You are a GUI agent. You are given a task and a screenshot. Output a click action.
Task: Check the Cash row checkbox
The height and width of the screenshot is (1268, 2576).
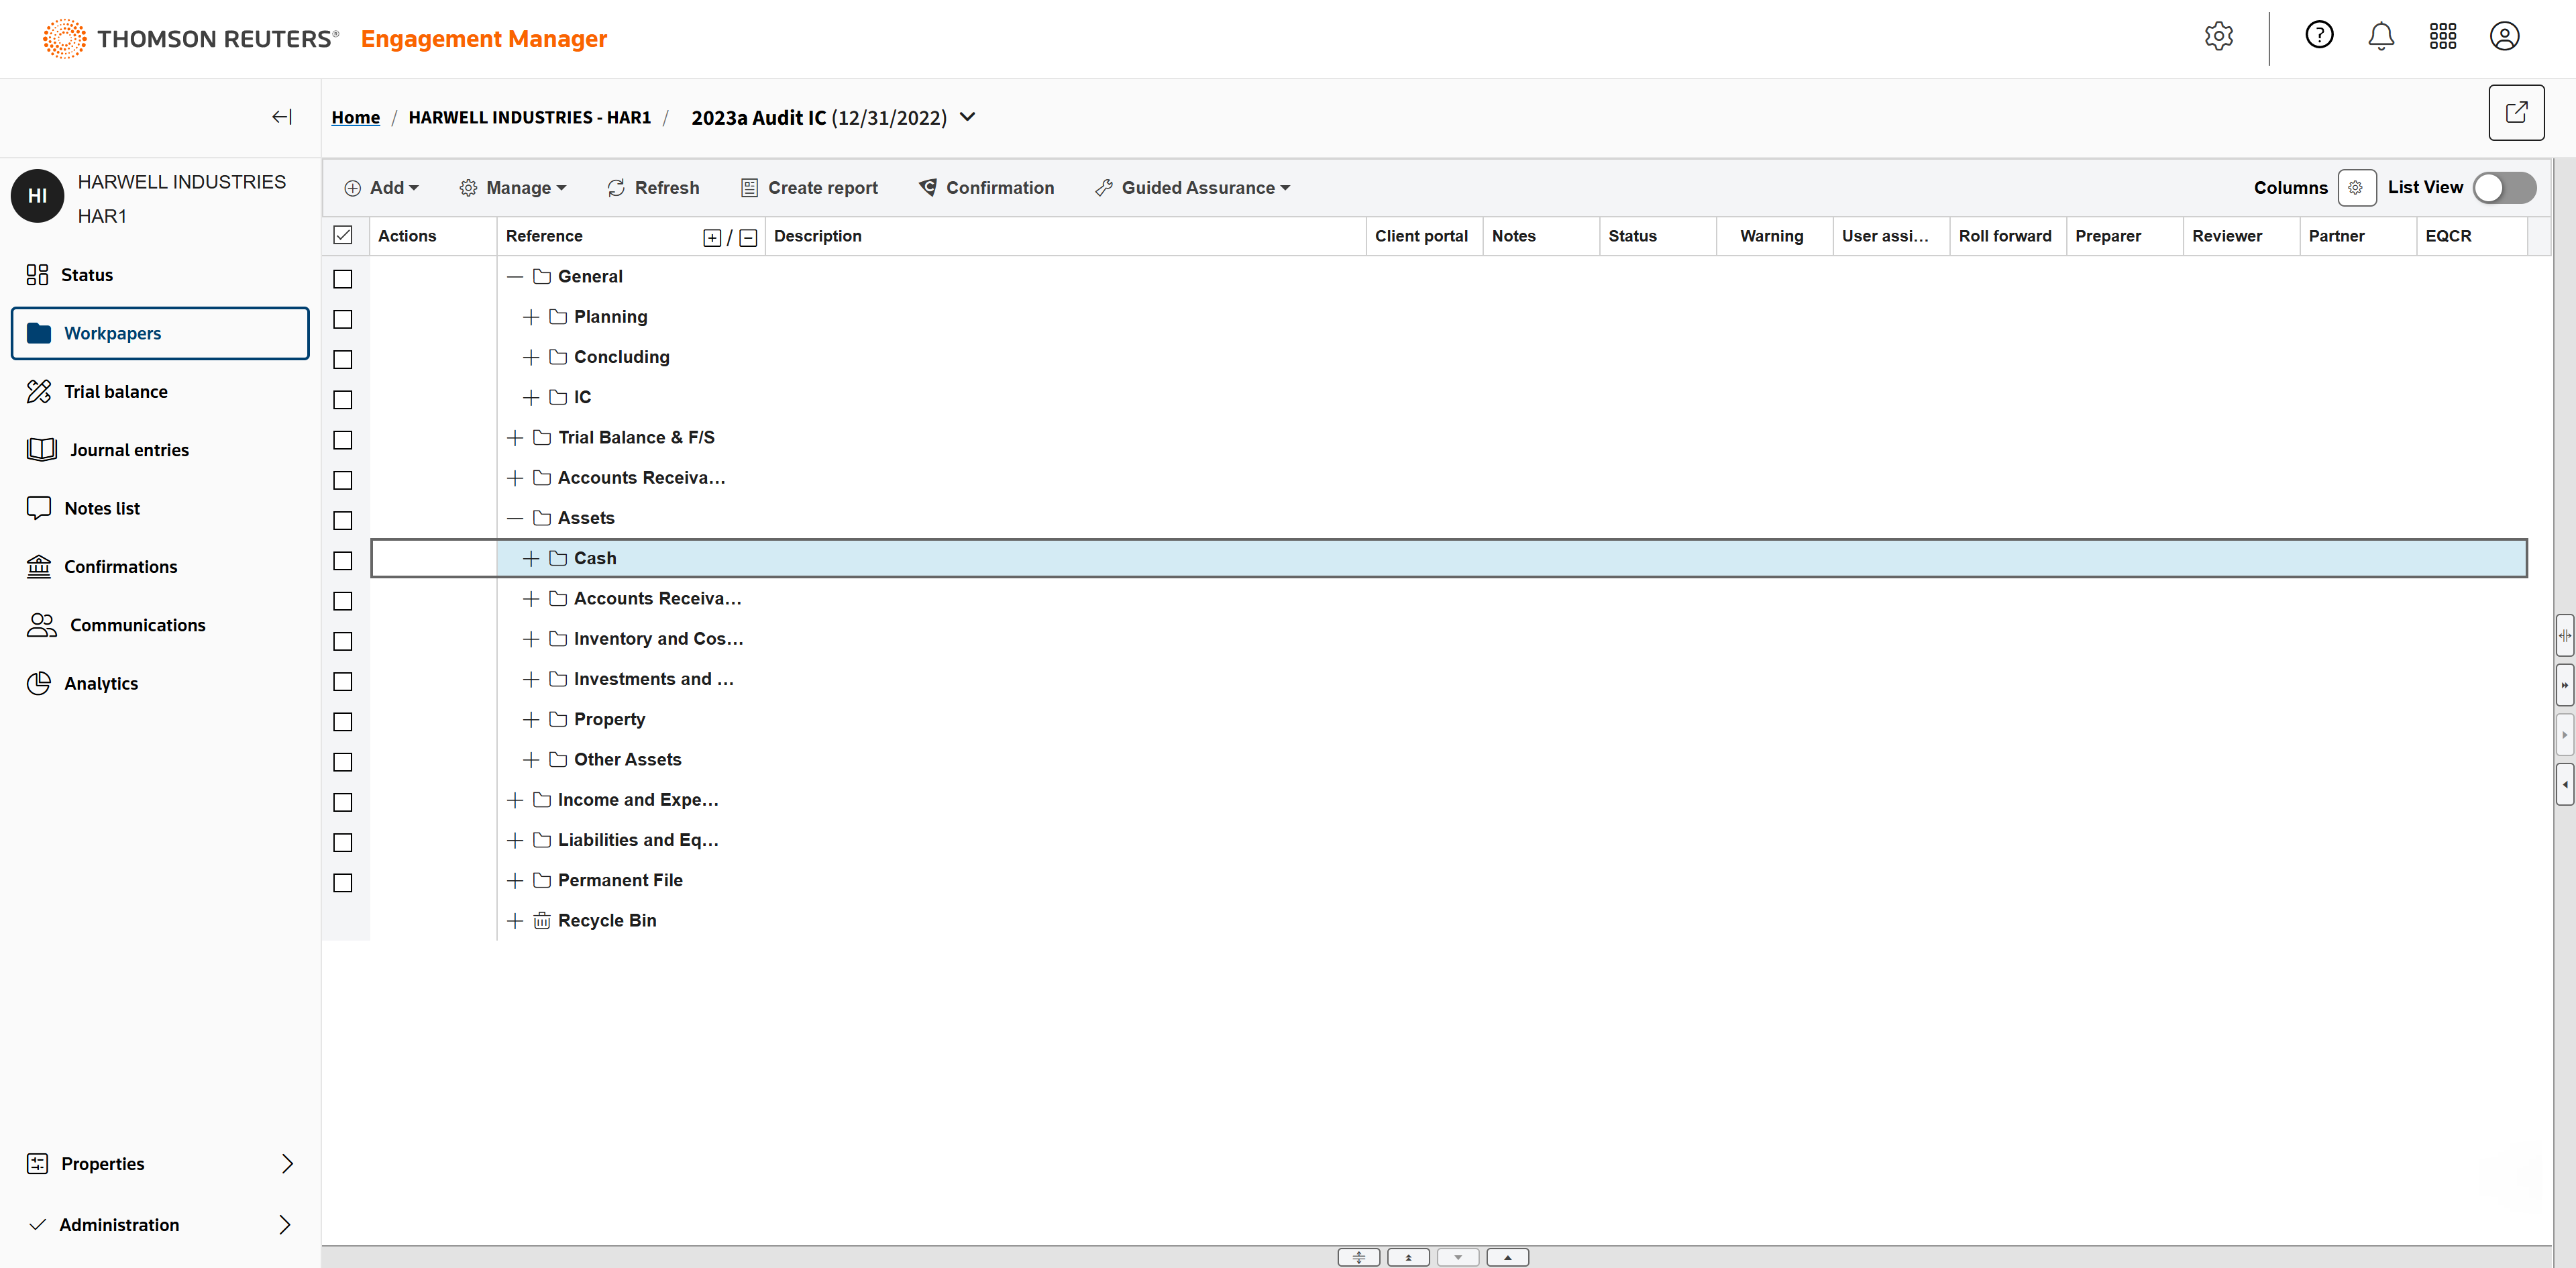point(343,560)
